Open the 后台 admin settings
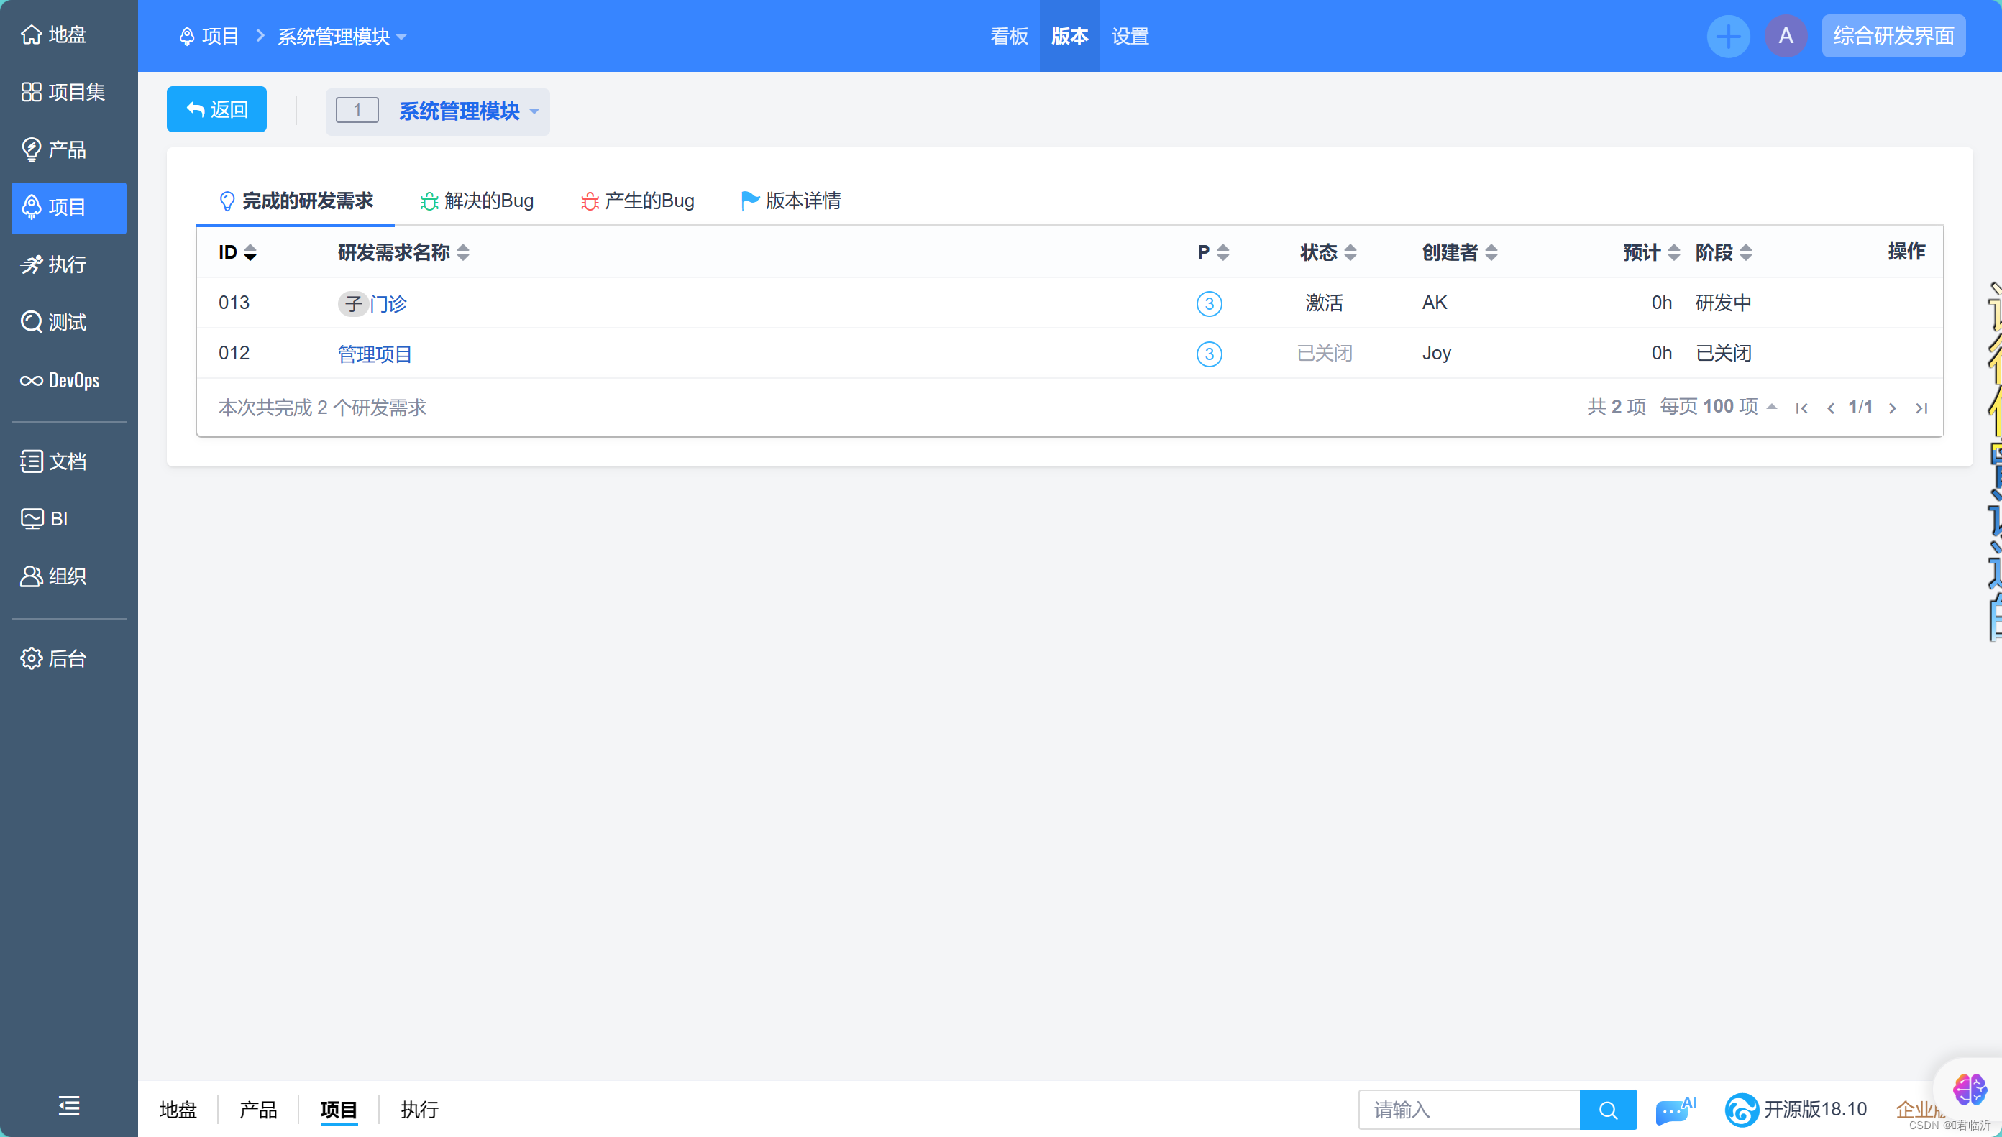This screenshot has width=2002, height=1137. [54, 658]
